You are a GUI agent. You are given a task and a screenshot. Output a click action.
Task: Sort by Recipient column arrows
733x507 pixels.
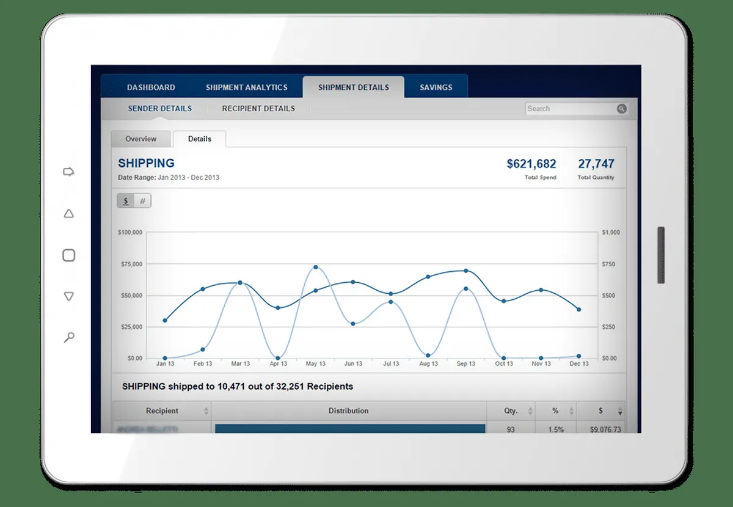coord(206,411)
